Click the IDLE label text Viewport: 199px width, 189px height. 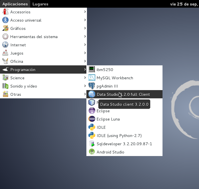[x=101, y=127]
